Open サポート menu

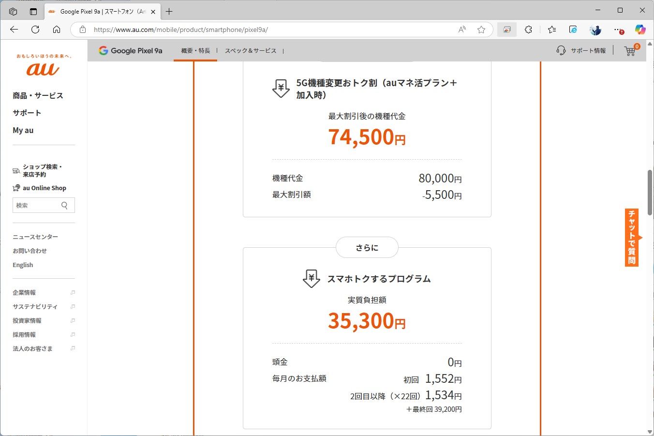click(27, 113)
